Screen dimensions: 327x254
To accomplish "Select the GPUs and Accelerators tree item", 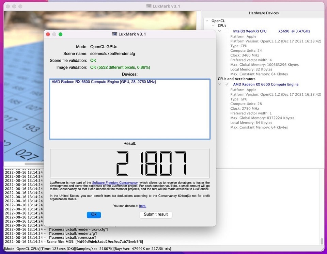I will 236,79.
